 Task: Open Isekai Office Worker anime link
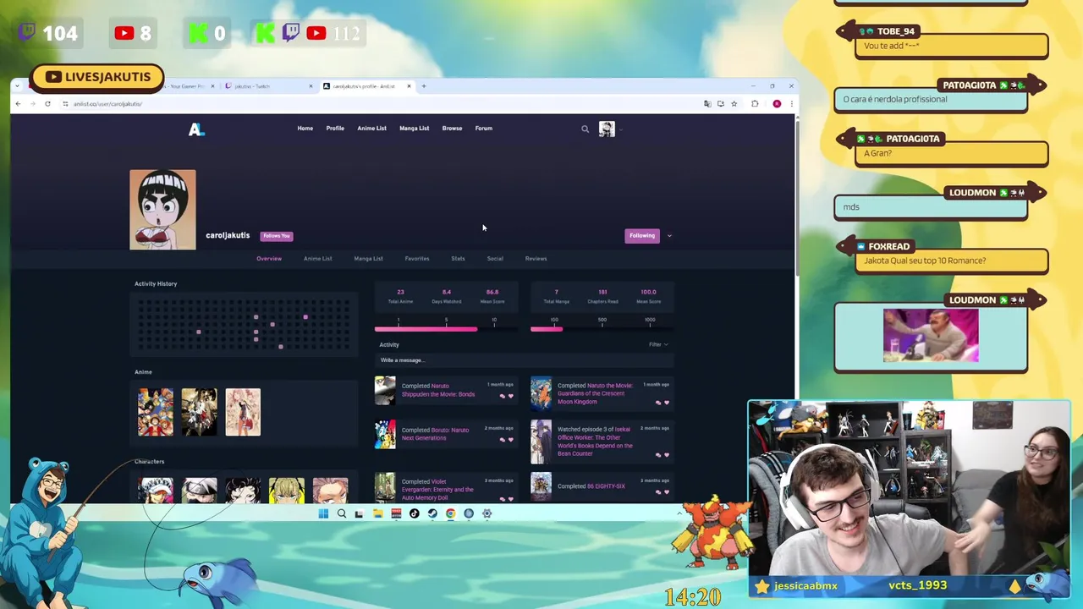click(595, 442)
